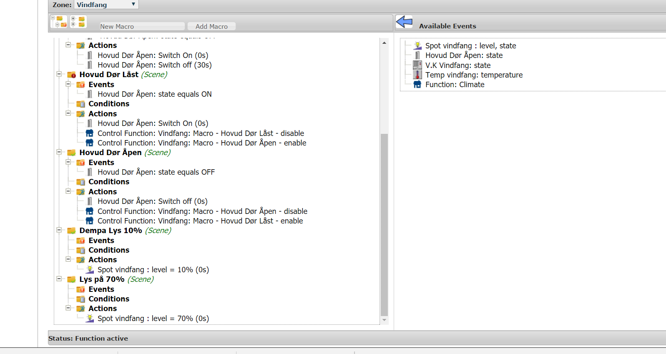Click Conditions folder icon under Hovud Dør Låst
666x354 pixels.
click(x=80, y=104)
